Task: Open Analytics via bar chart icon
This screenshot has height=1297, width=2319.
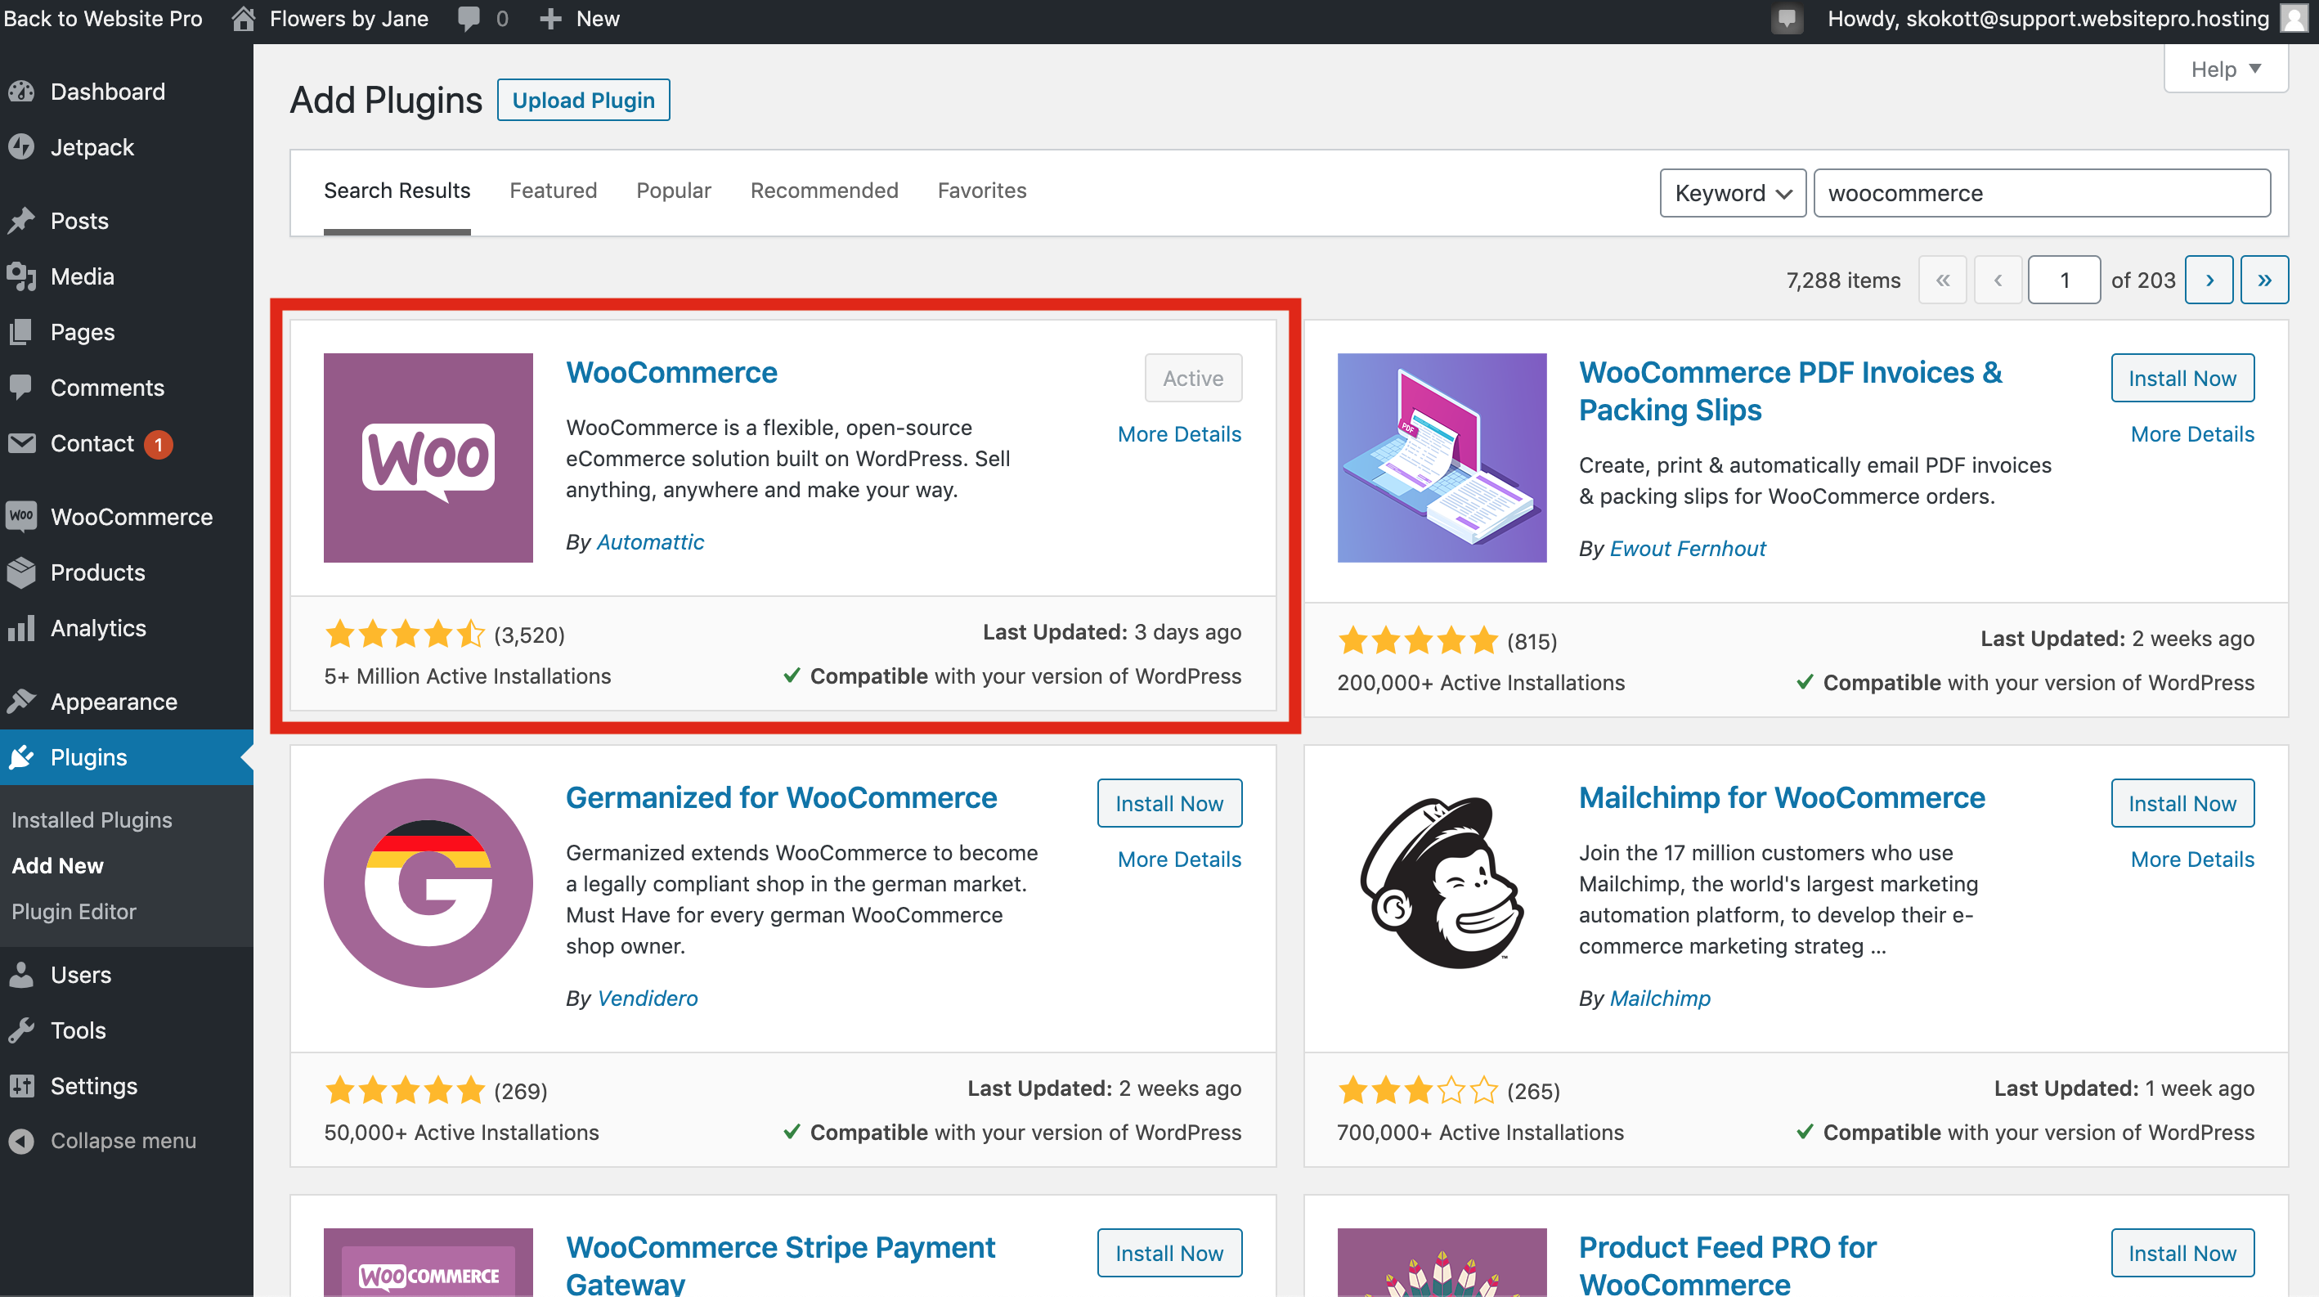Action: [21, 628]
